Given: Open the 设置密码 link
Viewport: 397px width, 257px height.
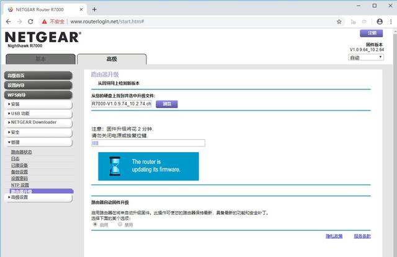Looking at the screenshot, I should [19, 178].
